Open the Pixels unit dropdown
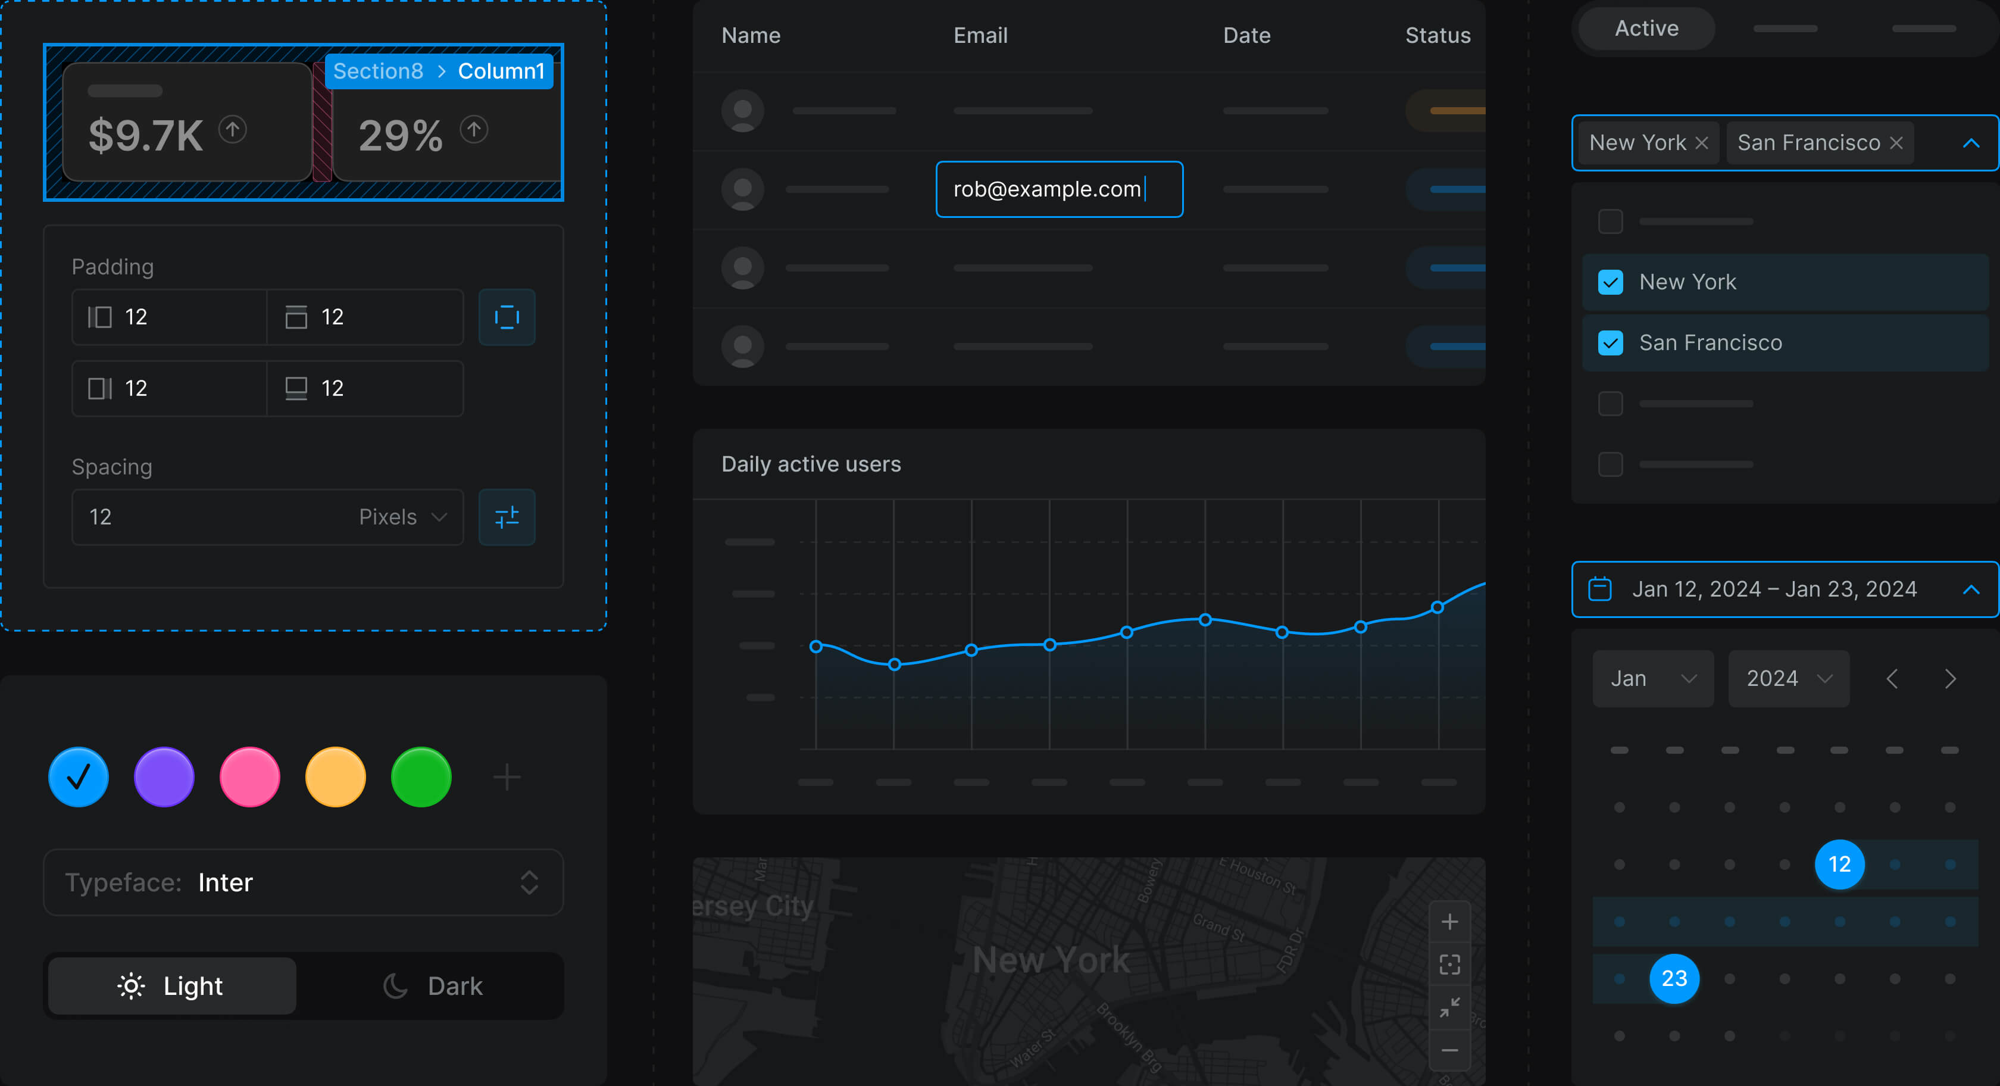Image resolution: width=2000 pixels, height=1086 pixels. [x=401, y=517]
